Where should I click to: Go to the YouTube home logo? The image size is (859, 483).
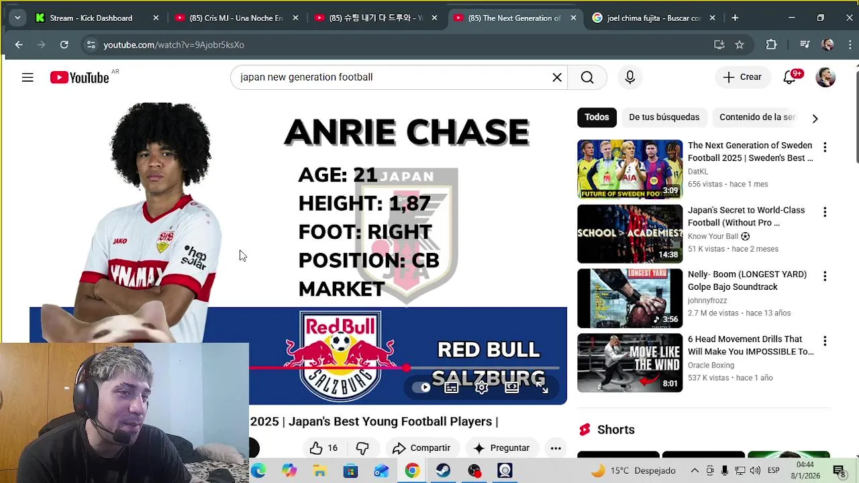(x=79, y=78)
